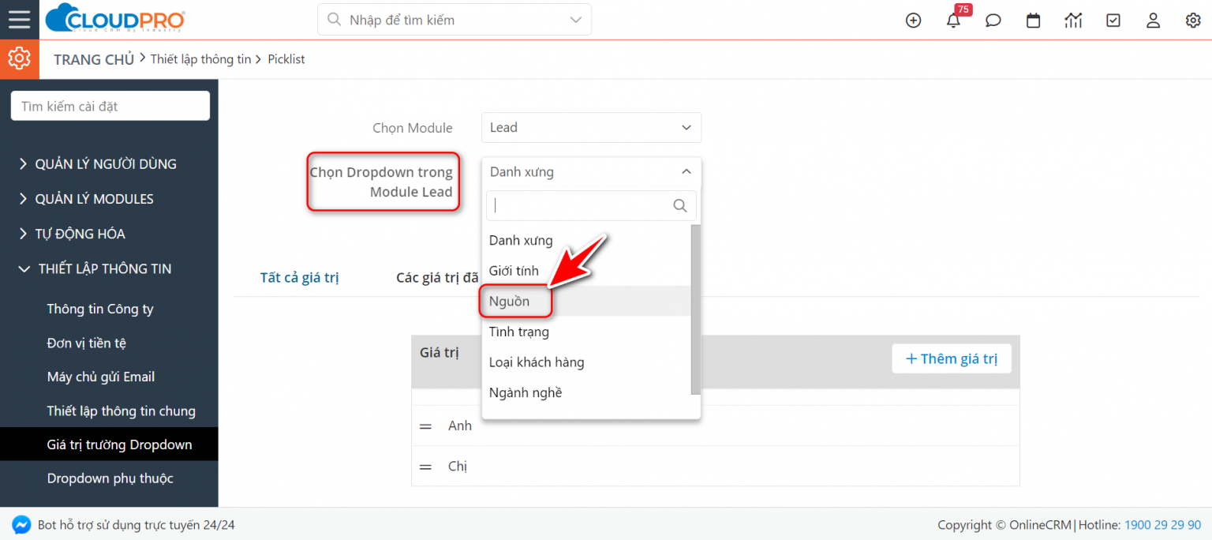
Task: Click the Messenger bot icon bottom left
Action: coord(21,523)
